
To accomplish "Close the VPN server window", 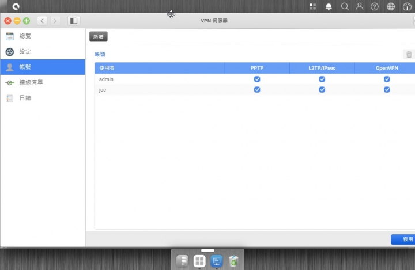I will (7, 21).
